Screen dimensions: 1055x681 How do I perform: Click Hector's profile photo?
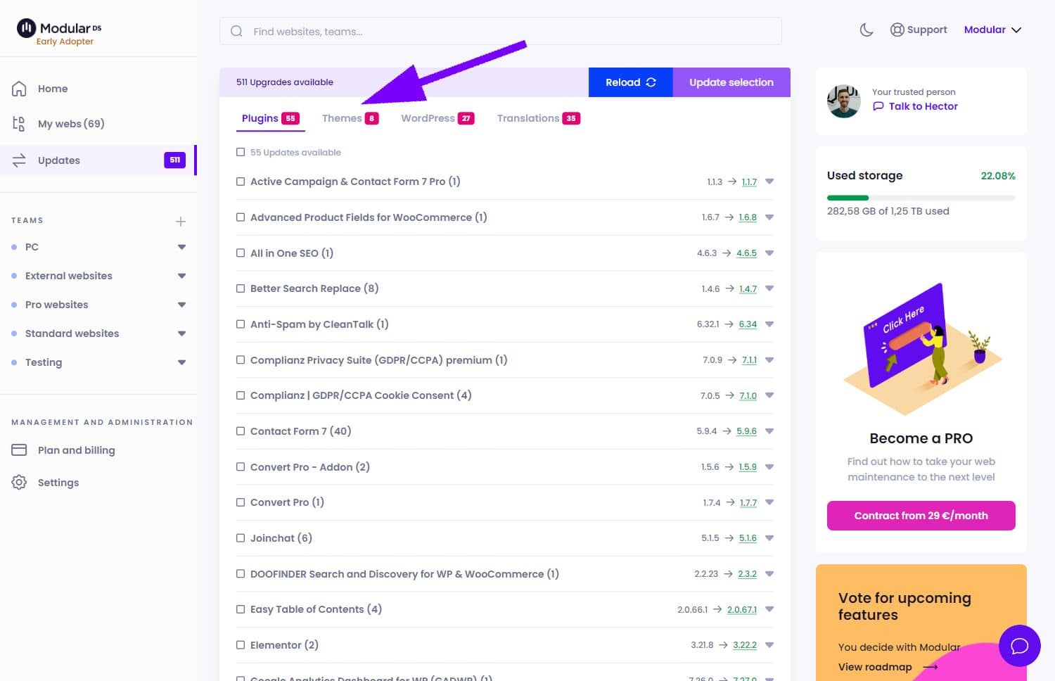tap(844, 101)
